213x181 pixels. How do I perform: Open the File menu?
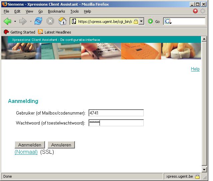6,11
